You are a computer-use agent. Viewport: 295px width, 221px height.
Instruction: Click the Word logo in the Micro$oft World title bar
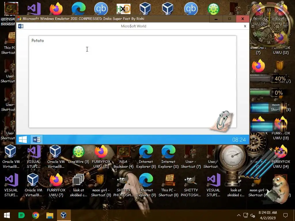(21, 26)
